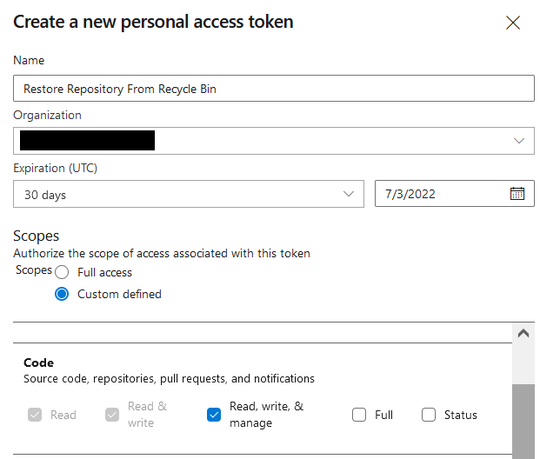Toggle the Read code scope checkbox
The height and width of the screenshot is (459, 540).
pos(35,415)
